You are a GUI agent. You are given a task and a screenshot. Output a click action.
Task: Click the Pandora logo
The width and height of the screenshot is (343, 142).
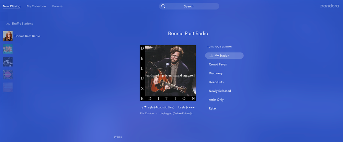[x=329, y=6]
